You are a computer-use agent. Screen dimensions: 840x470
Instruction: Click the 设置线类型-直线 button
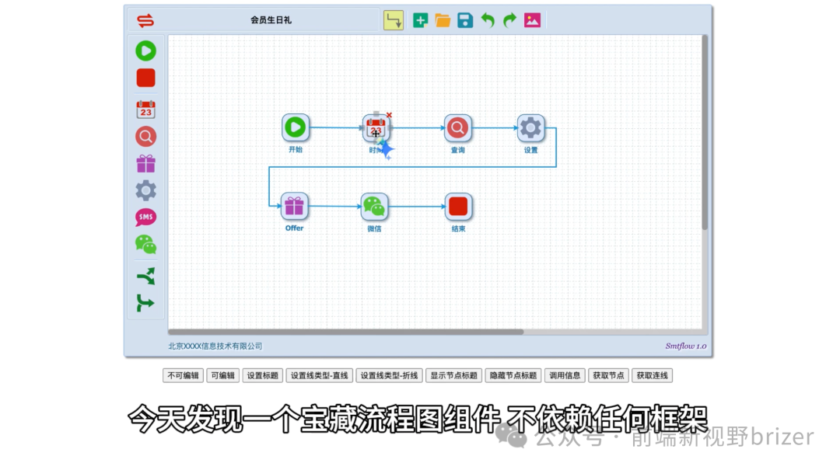point(320,376)
